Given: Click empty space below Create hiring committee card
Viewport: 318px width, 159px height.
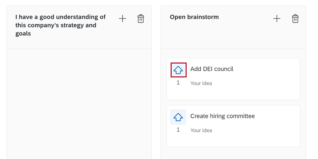Looking at the screenshot, I should (233, 153).
